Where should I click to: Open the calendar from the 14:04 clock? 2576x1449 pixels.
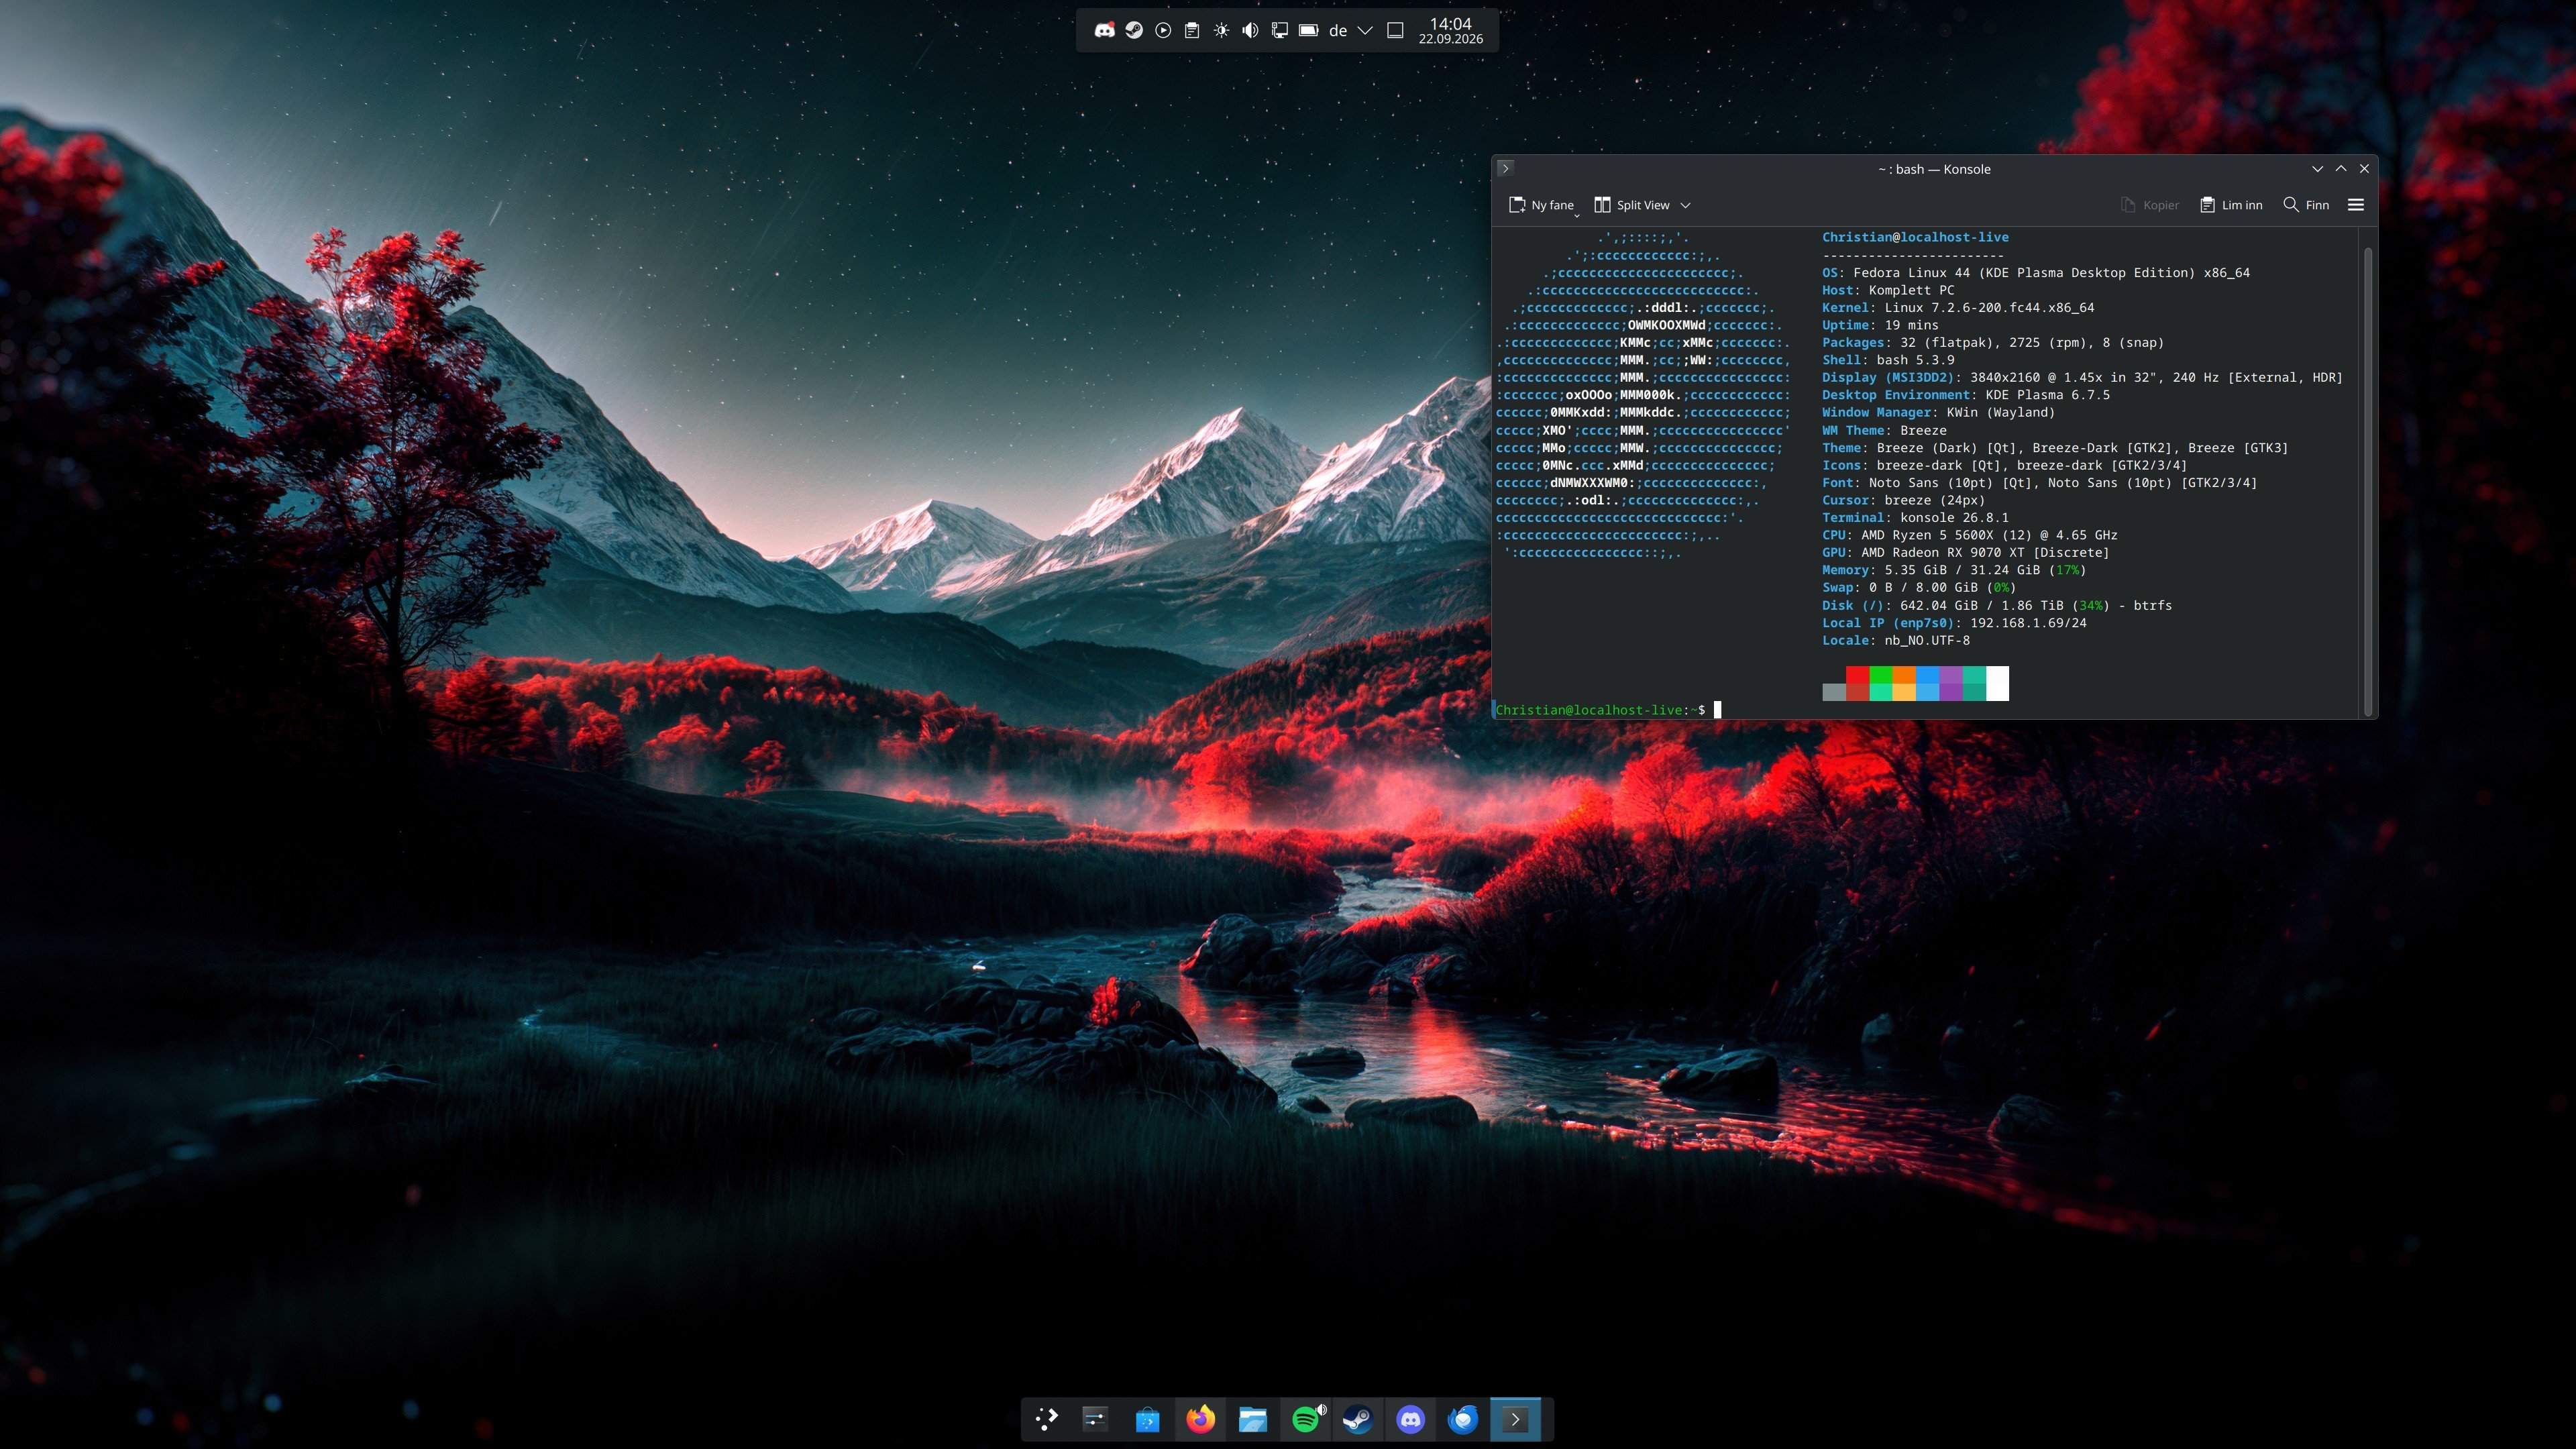tap(1450, 30)
